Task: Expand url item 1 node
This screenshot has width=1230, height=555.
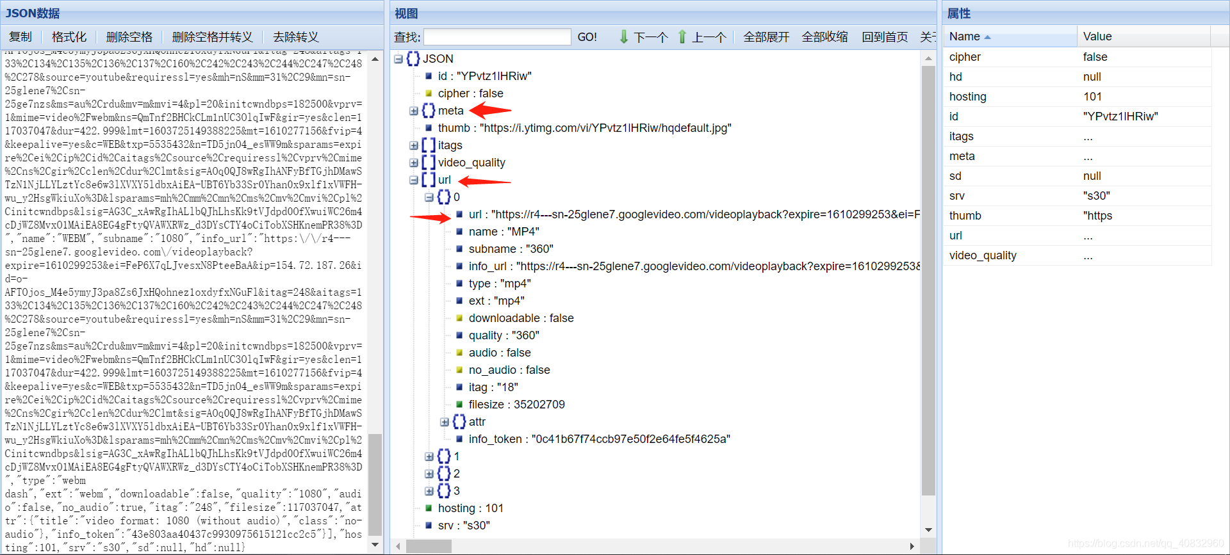Action: point(429,456)
